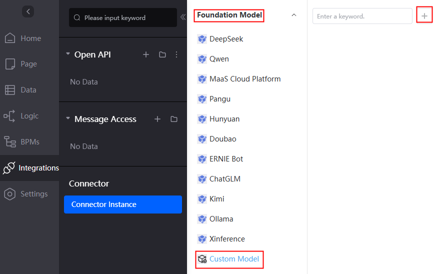
Task: Open Open API more options dots
Action: pyautogui.click(x=176, y=54)
